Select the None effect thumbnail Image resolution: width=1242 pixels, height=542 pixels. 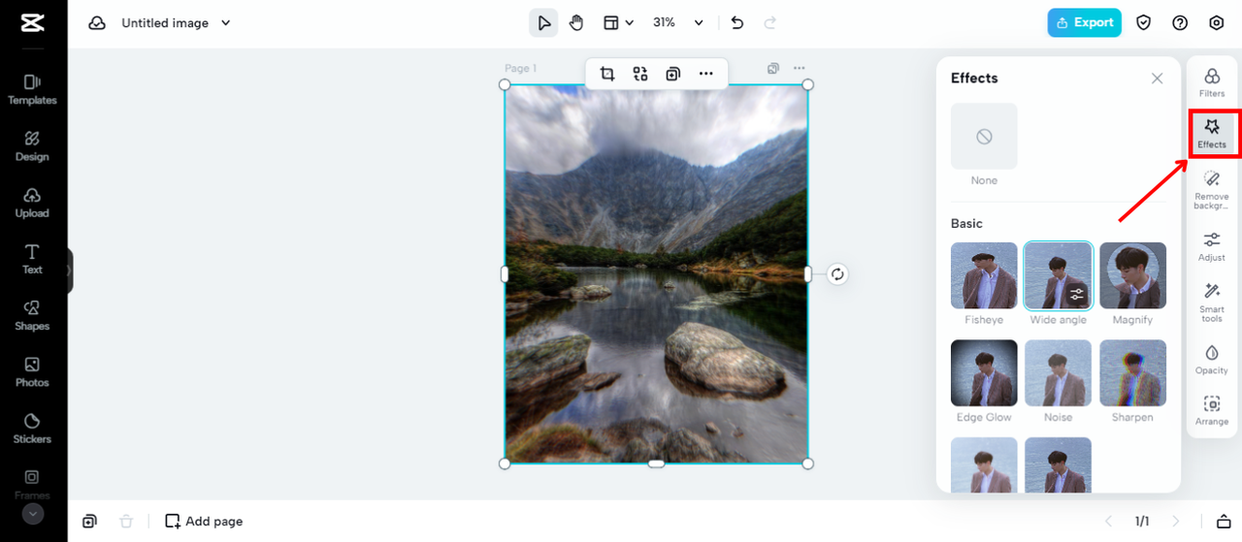click(984, 137)
